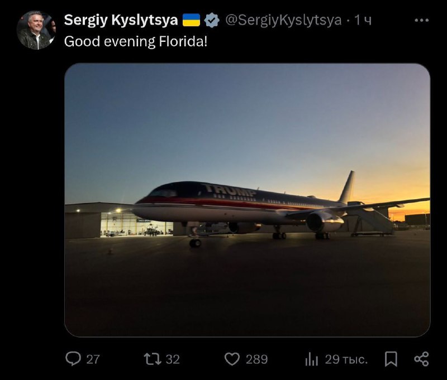The height and width of the screenshot is (380, 447).
Task: Open the @SergiyKyslytsya handle link
Action: pyautogui.click(x=283, y=21)
